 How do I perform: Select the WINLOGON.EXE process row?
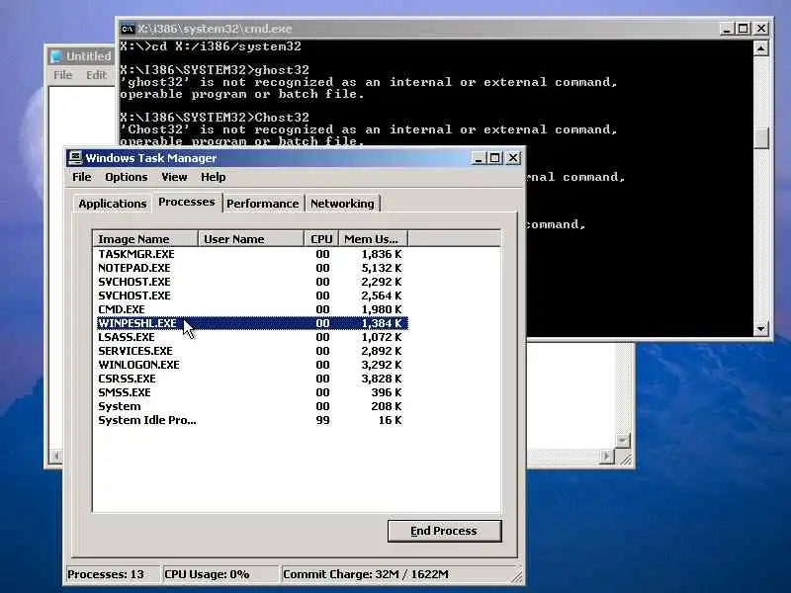tap(252, 365)
